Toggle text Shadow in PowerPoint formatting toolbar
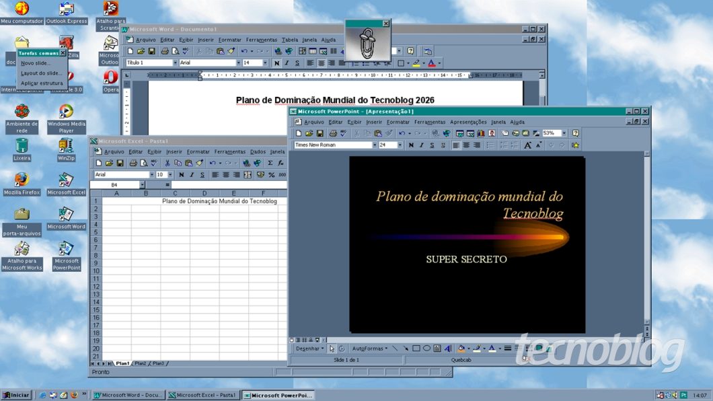This screenshot has height=401, width=713. pyautogui.click(x=443, y=145)
